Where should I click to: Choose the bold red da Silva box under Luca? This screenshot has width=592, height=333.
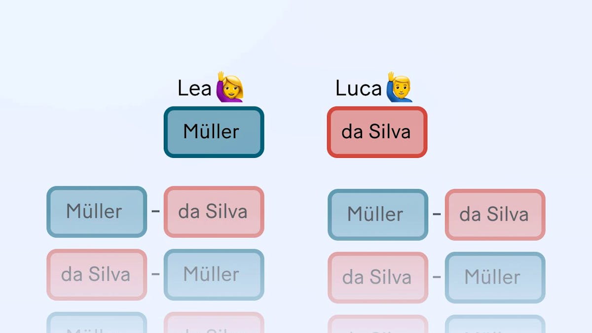[377, 132]
